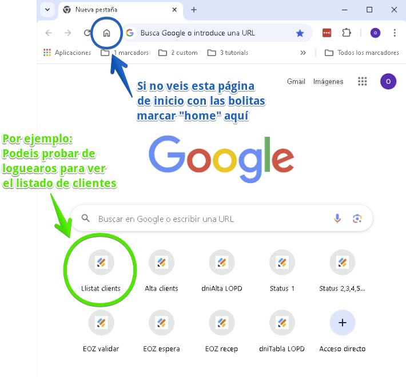Open the red extension icon
This screenshot has height=377, width=406.
[x=327, y=33]
